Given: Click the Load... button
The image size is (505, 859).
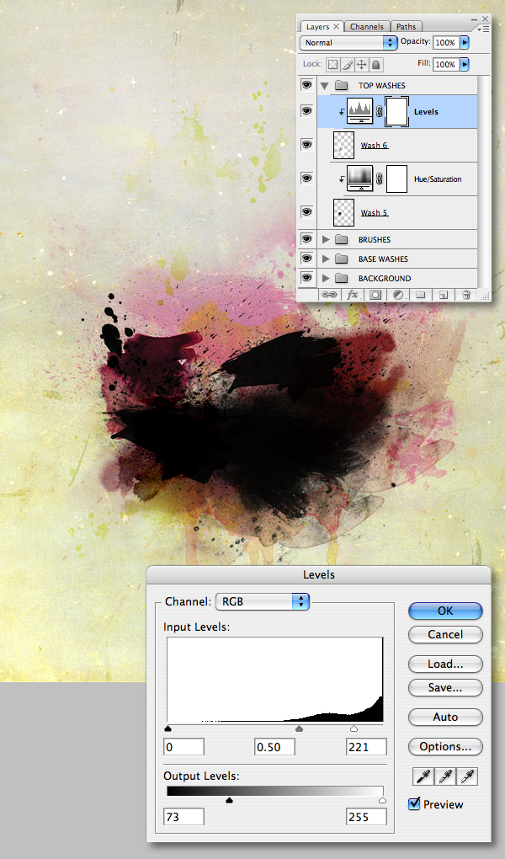Looking at the screenshot, I should coord(445,664).
